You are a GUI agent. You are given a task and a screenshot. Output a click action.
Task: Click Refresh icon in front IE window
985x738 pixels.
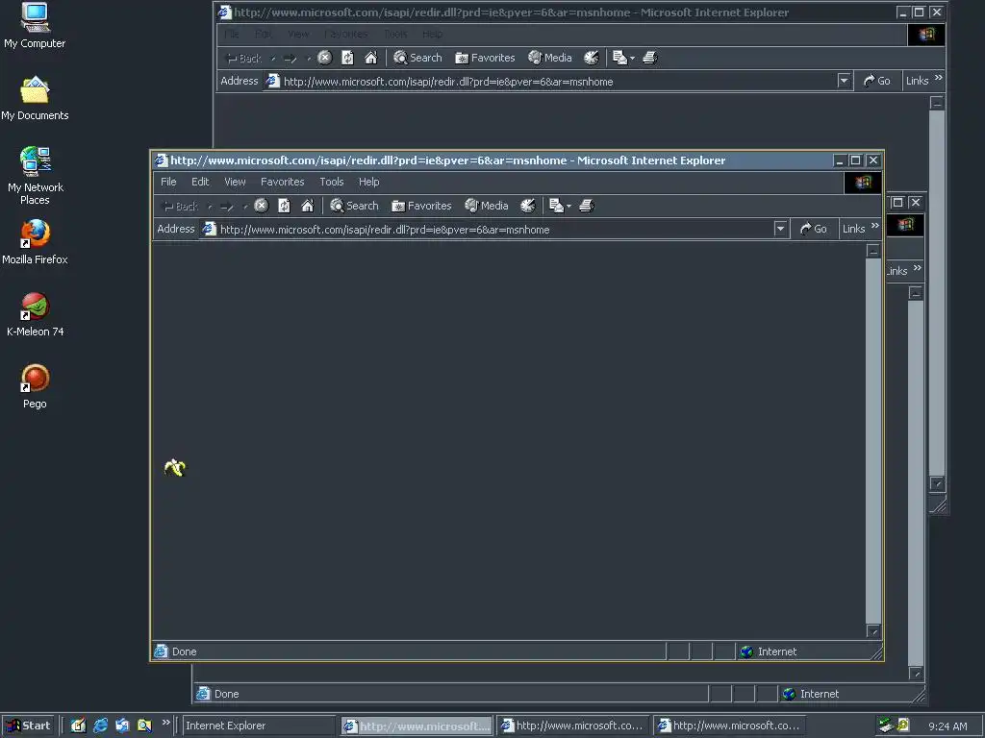284,206
